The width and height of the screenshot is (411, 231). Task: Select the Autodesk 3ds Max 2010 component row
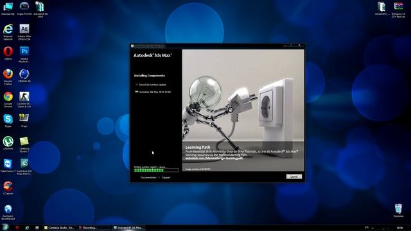[x=153, y=92]
